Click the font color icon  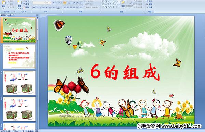point(58,8)
